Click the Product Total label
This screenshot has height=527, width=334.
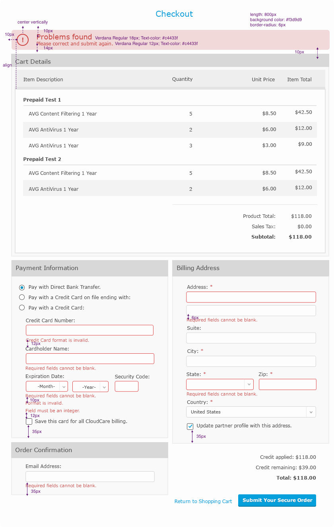click(259, 216)
